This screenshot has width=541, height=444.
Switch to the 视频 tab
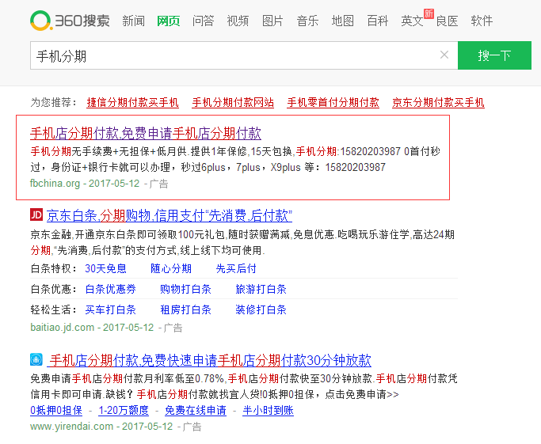coord(238,21)
